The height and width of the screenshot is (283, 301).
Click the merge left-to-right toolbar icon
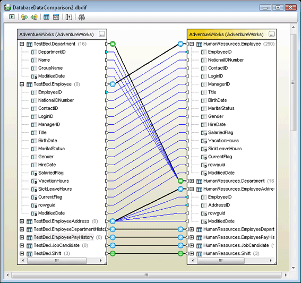pos(24,17)
